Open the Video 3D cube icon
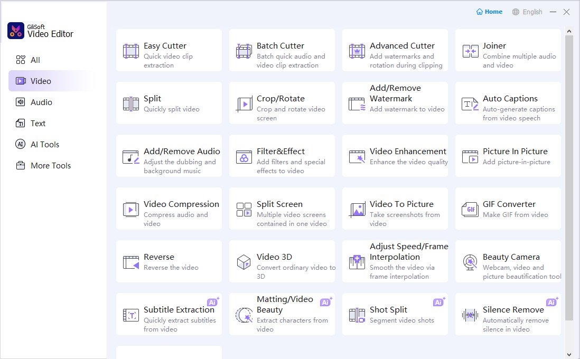 pyautogui.click(x=244, y=262)
